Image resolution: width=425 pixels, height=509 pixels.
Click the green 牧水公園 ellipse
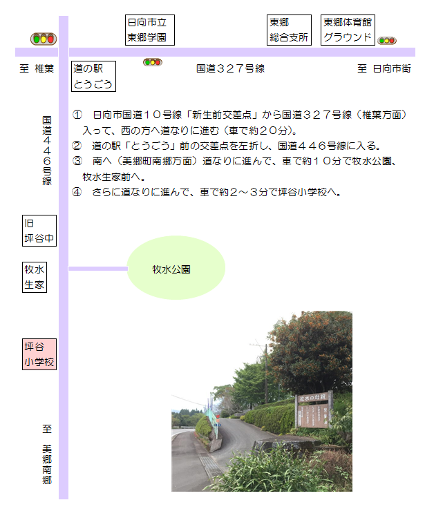click(176, 268)
